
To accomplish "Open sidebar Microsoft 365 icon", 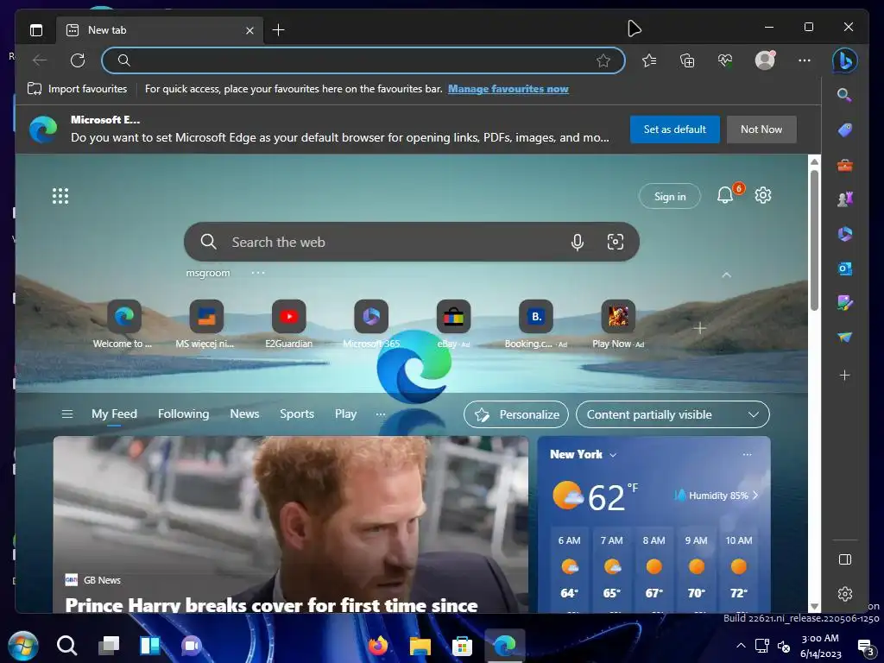I will [x=844, y=234].
